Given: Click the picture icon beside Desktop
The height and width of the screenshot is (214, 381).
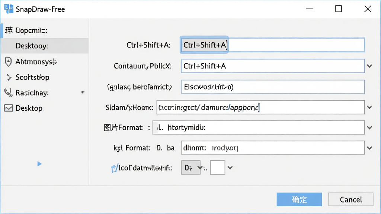Looking at the screenshot, I should click(9, 108).
